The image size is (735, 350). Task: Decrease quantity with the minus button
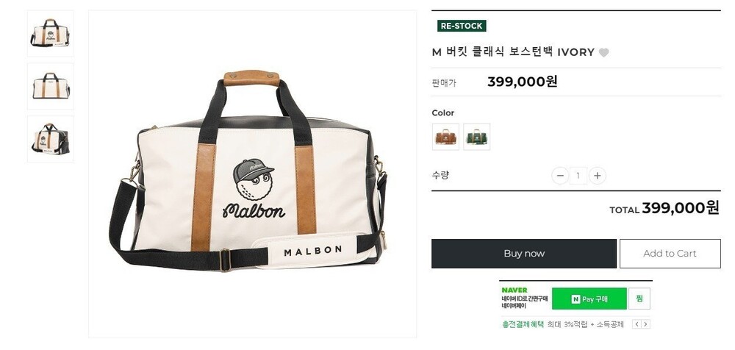560,175
